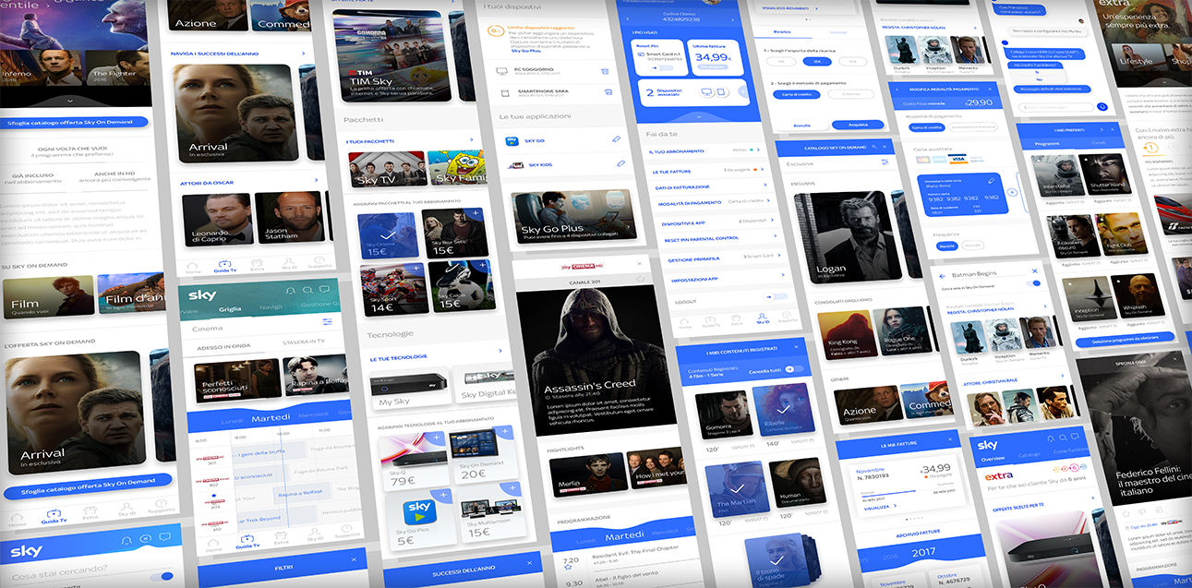Image resolution: width=1192 pixels, height=588 pixels.
Task: Tap Extra icon in Attori da Oscar screen nav
Action: [x=257, y=266]
